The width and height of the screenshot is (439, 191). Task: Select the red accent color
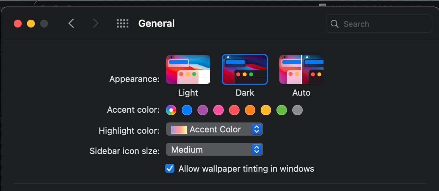(234, 110)
